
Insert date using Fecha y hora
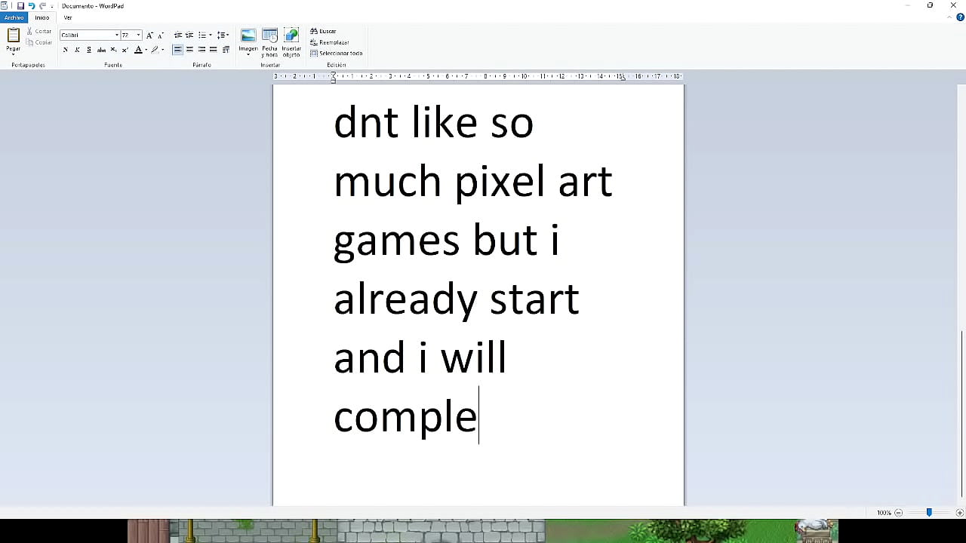pyautogui.click(x=269, y=36)
